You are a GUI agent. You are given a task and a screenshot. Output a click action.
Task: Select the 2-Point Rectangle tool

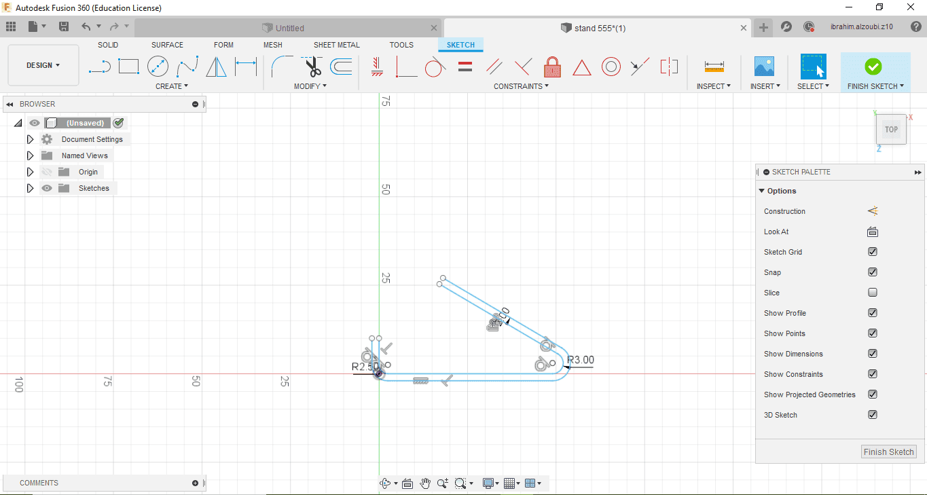coord(128,67)
